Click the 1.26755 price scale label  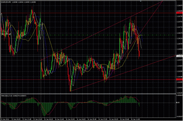click(179, 22)
